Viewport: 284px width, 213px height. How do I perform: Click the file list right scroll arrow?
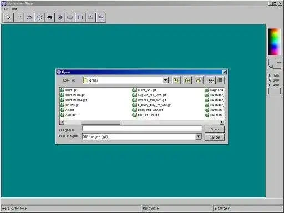[222, 122]
